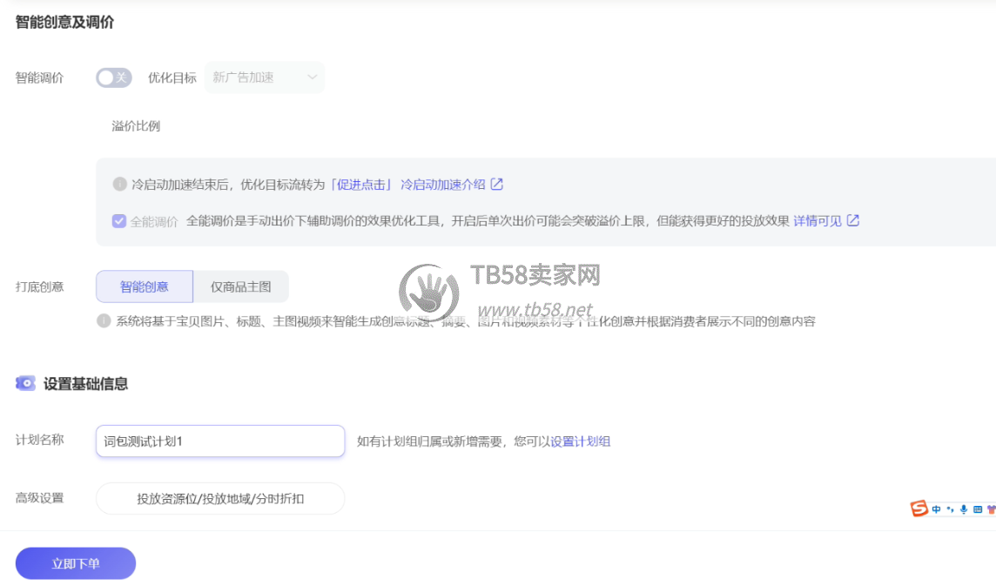Image resolution: width=996 pixels, height=586 pixels.
Task: Open 投放资源位/投放地域/分时折扣 advanced settings
Action: coord(220,499)
